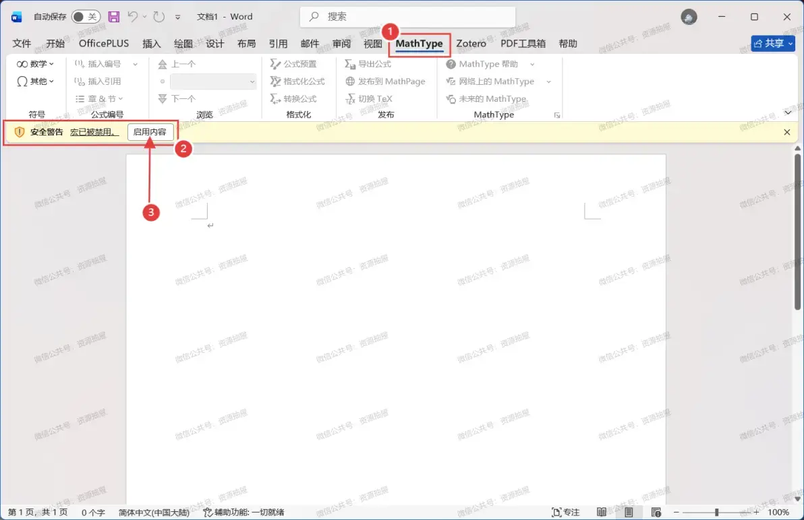The width and height of the screenshot is (804, 520).
Task: Expand the 数学 symbols dropdown
Action: [x=35, y=64]
